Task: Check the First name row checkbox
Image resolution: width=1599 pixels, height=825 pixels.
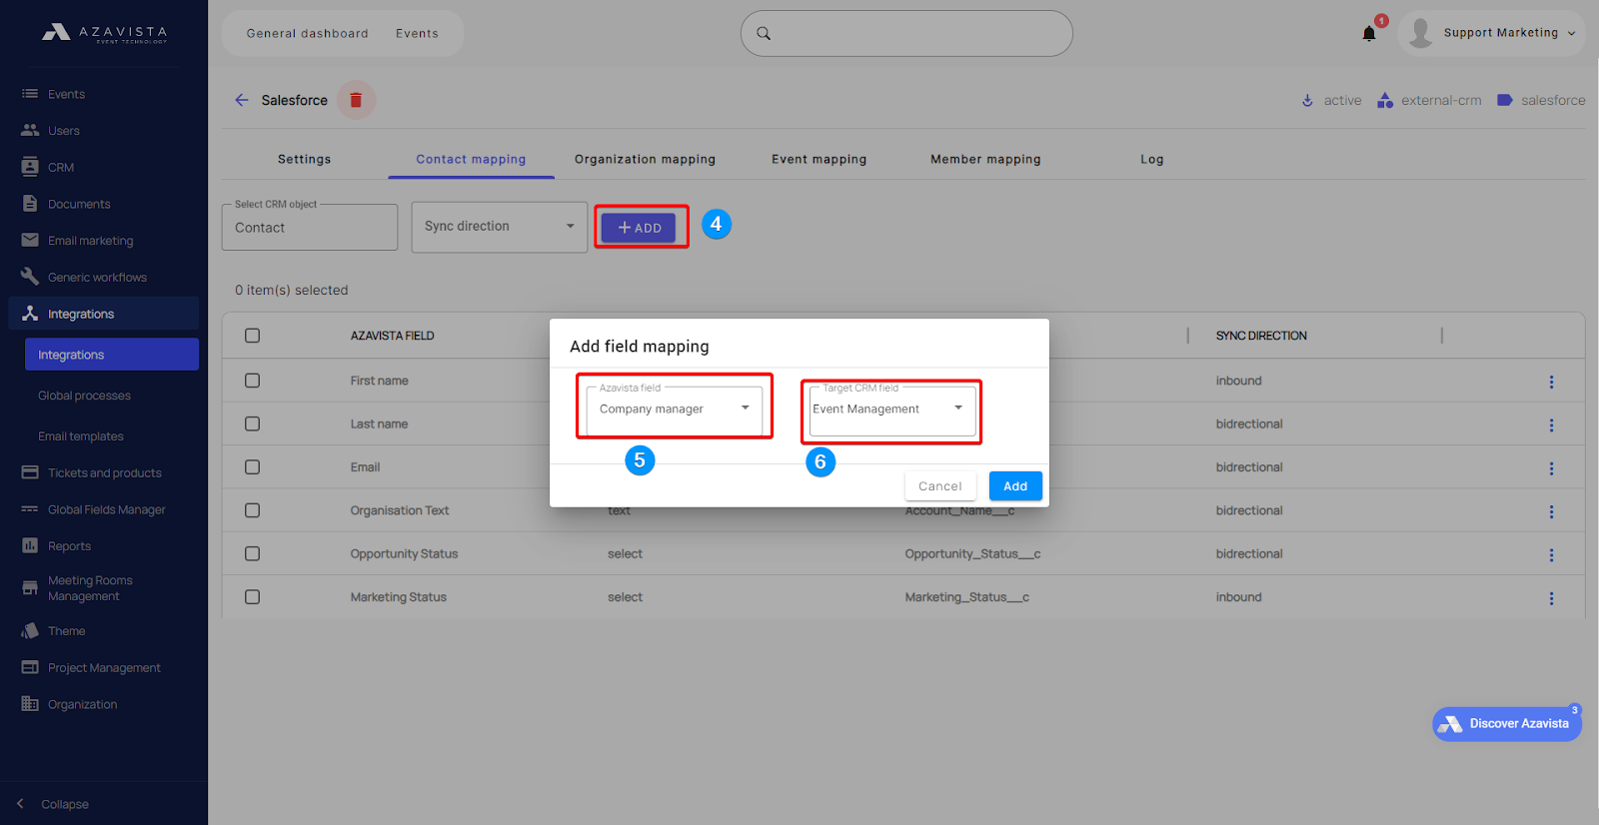Action: click(x=252, y=381)
